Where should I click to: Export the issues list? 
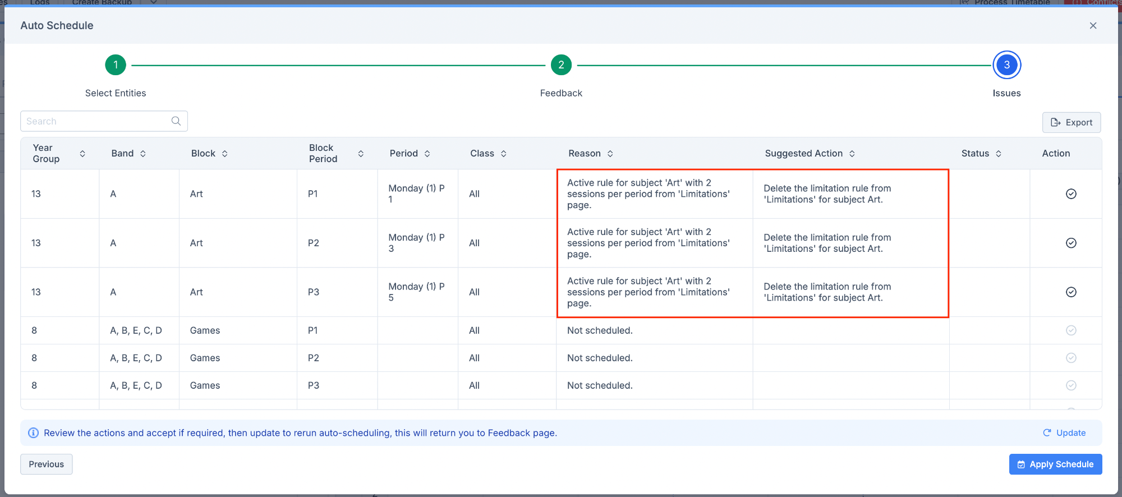point(1072,122)
